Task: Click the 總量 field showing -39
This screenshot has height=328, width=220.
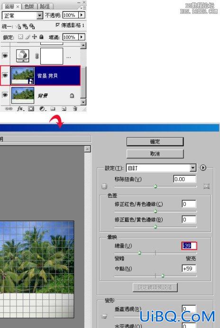Action: [189, 246]
